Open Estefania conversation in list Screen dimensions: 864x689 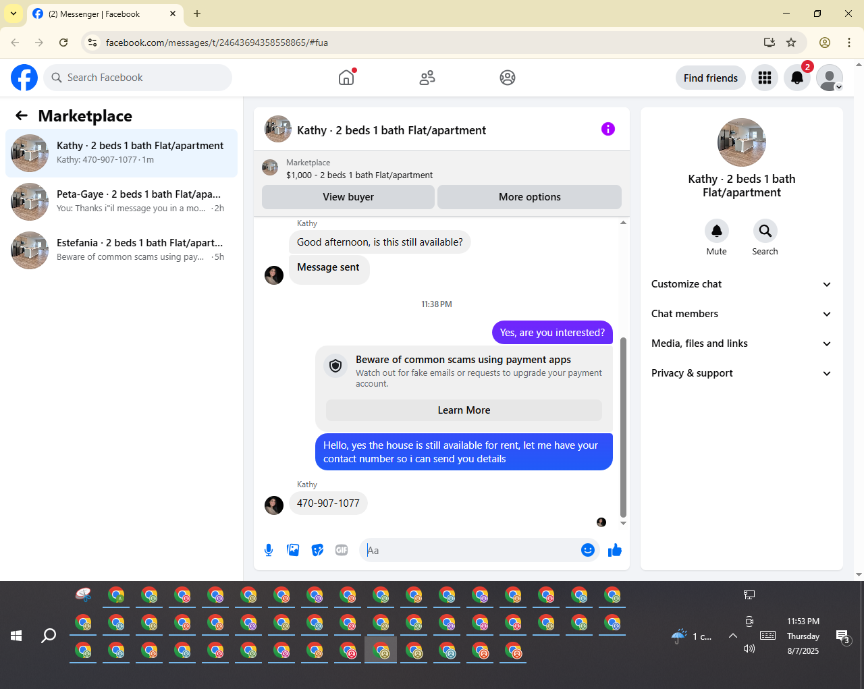[122, 250]
